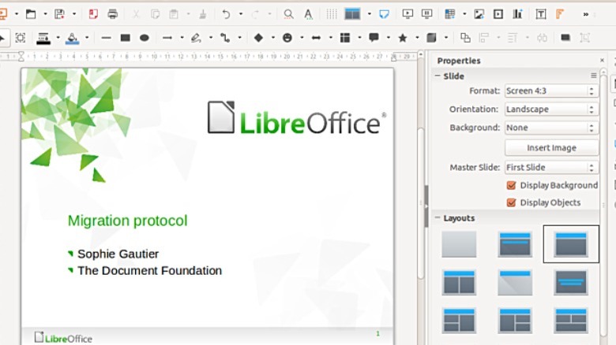Click the Undo arrow icon

226,14
